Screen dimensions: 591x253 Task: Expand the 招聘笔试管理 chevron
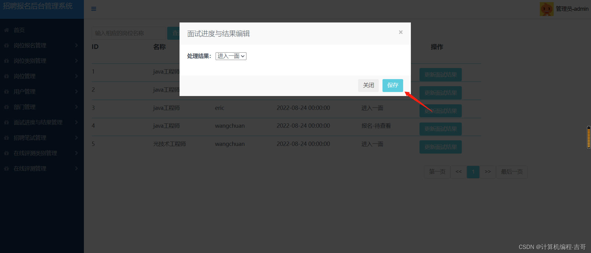click(x=76, y=138)
